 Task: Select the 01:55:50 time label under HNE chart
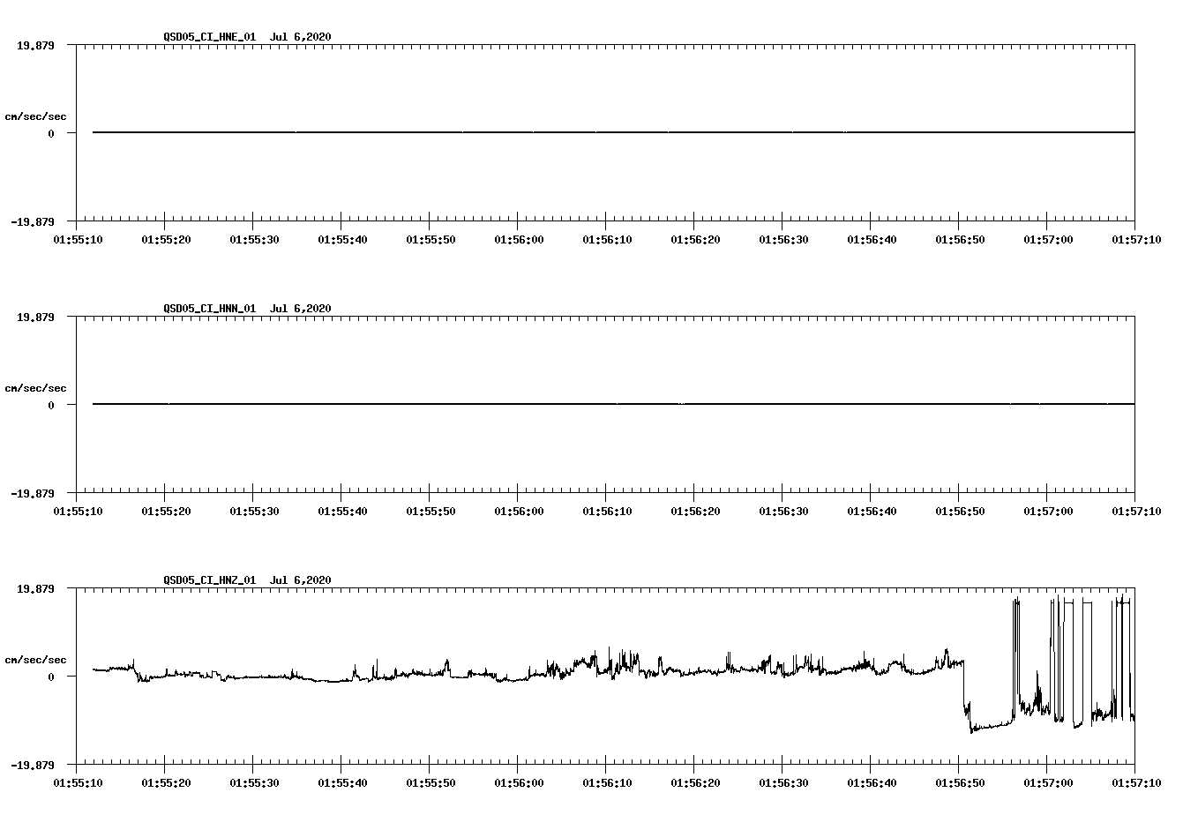(x=430, y=239)
